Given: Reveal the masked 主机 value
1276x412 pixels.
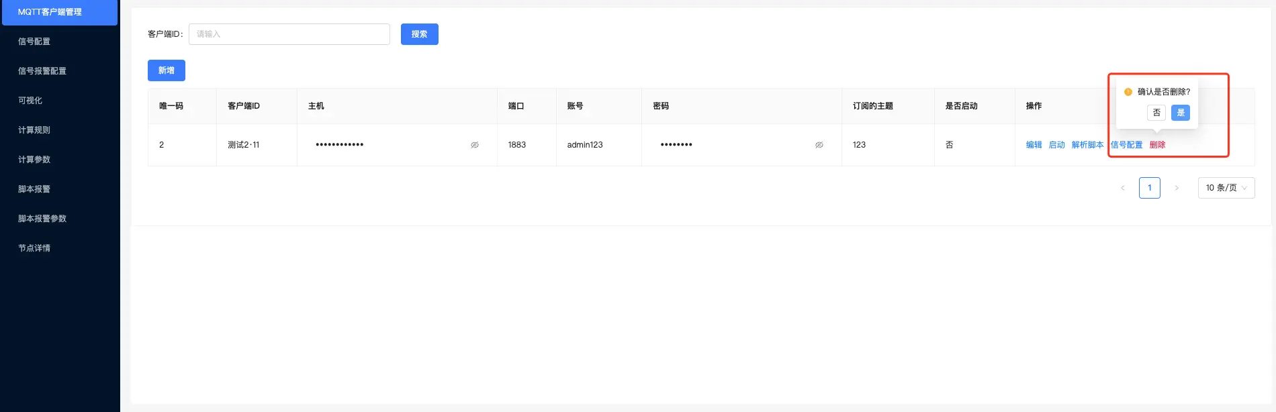Looking at the screenshot, I should click(475, 145).
